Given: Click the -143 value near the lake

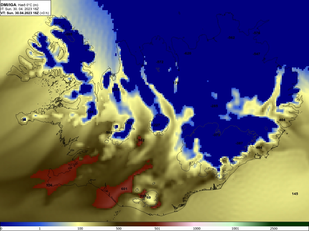Looking at the screenshot, I should [129, 123].
